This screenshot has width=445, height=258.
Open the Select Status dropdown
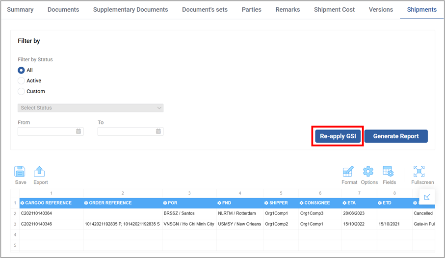[91, 108]
